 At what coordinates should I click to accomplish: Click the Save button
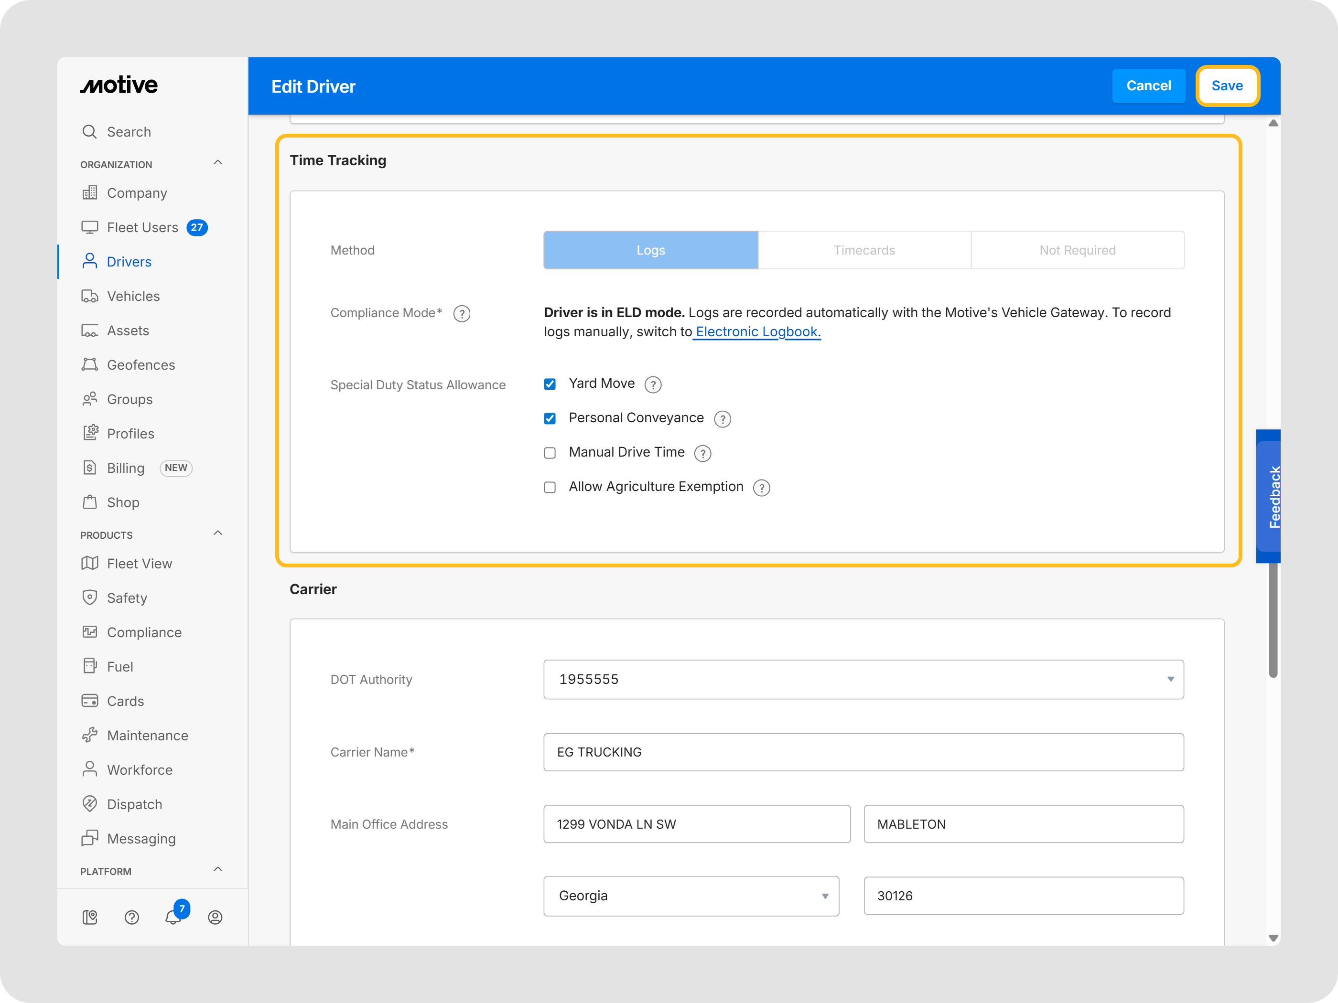click(1227, 86)
